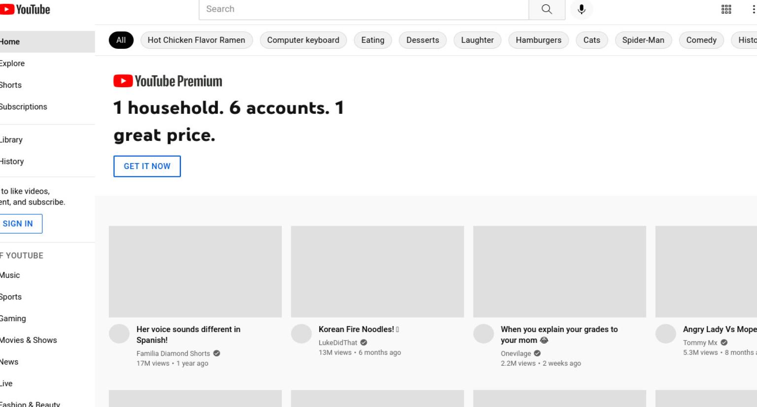
Task: Select the Eating chip
Action: [373, 40]
